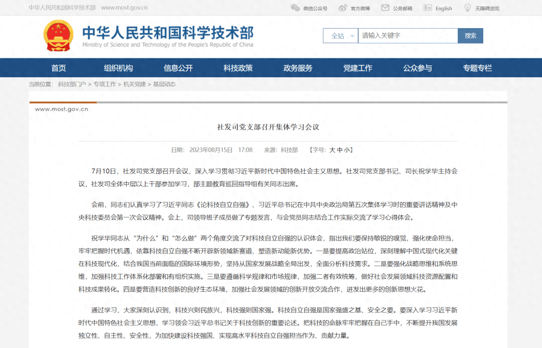Click the article title 社发司党支部召开集体学习会议
542x348 pixels.
pyautogui.click(x=268, y=127)
